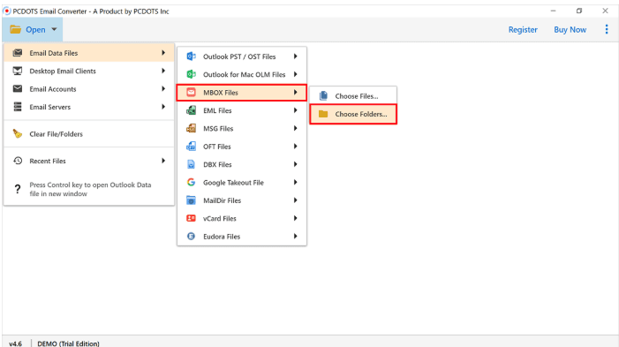619x347 pixels.
Task: Click the Google Takeout G icon
Action: [191, 183]
